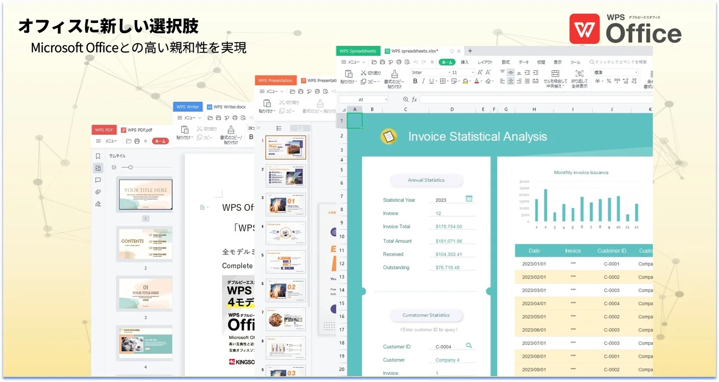The width and height of the screenshot is (719, 382).
Task: Click the cell borders icon in Spreadsheets
Action: tap(443, 81)
